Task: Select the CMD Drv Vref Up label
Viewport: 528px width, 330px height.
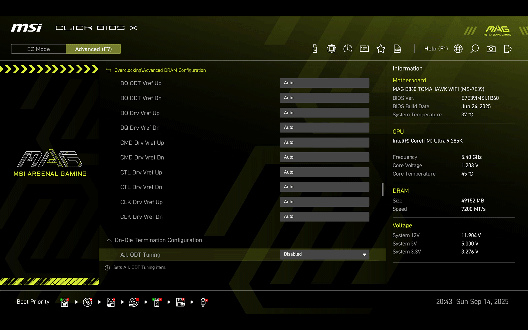Action: (142, 143)
